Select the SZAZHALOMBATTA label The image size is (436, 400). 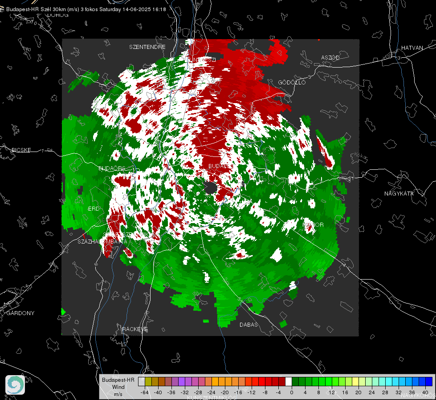pos(102,241)
